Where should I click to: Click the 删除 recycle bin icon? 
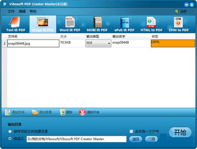62,112
